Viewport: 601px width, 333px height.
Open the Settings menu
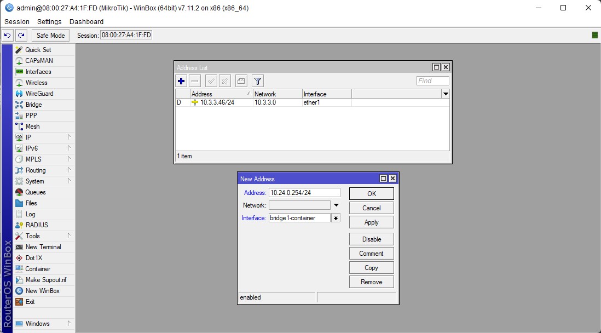coord(49,22)
